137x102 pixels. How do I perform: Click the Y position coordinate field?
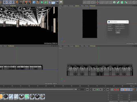113,97
